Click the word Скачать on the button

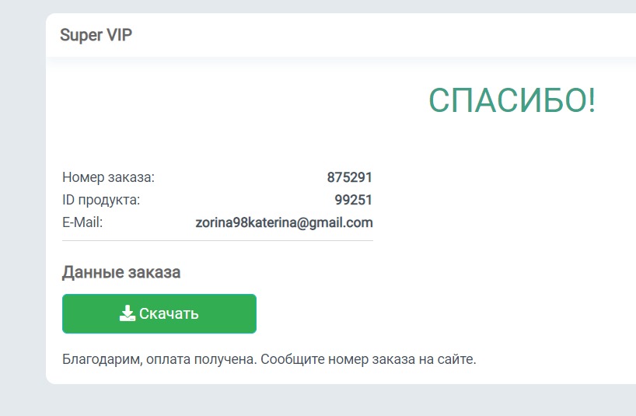[169, 314]
